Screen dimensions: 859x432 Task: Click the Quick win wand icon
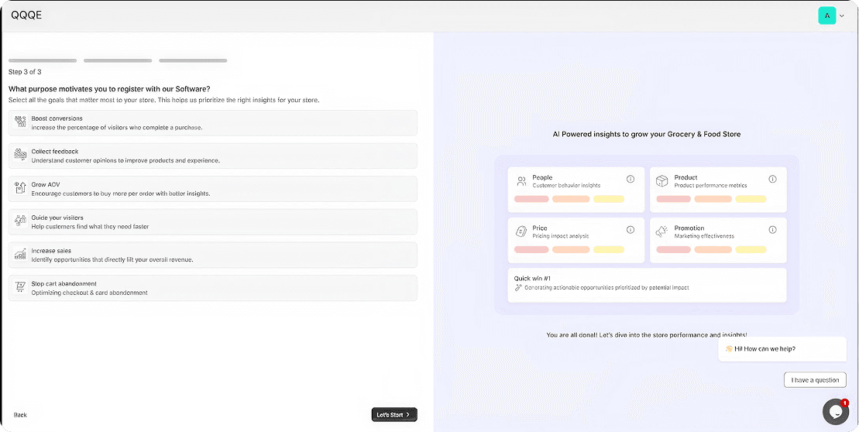coord(517,287)
